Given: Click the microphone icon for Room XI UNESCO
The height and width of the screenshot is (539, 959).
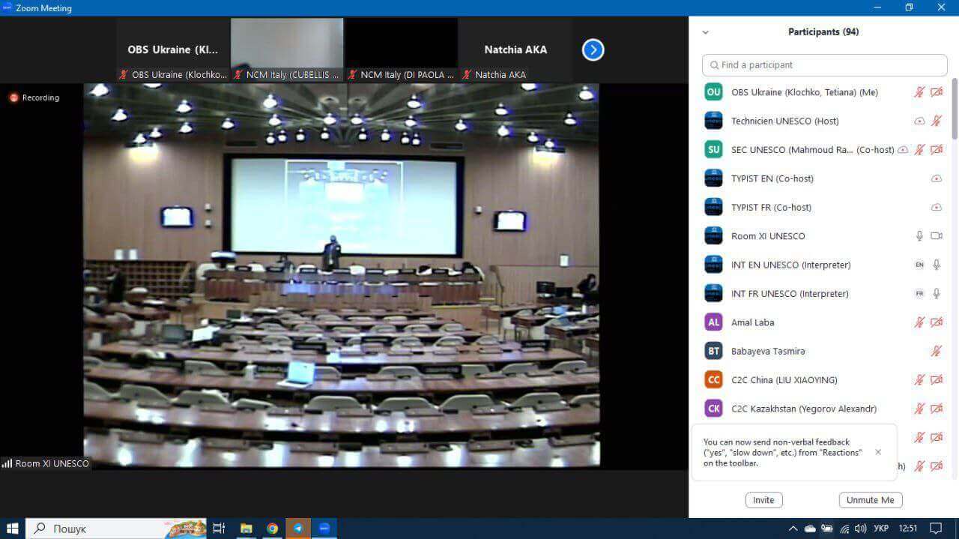Looking at the screenshot, I should [919, 236].
